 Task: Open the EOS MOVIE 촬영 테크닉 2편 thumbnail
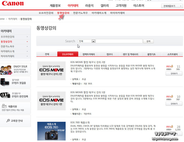51,71
